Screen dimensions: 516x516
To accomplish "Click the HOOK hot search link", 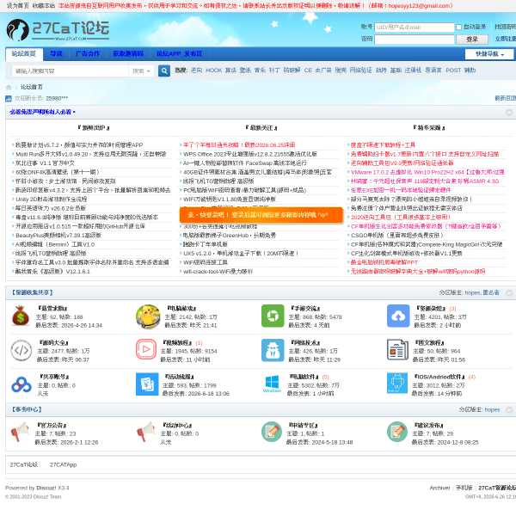I will [x=214, y=71].
